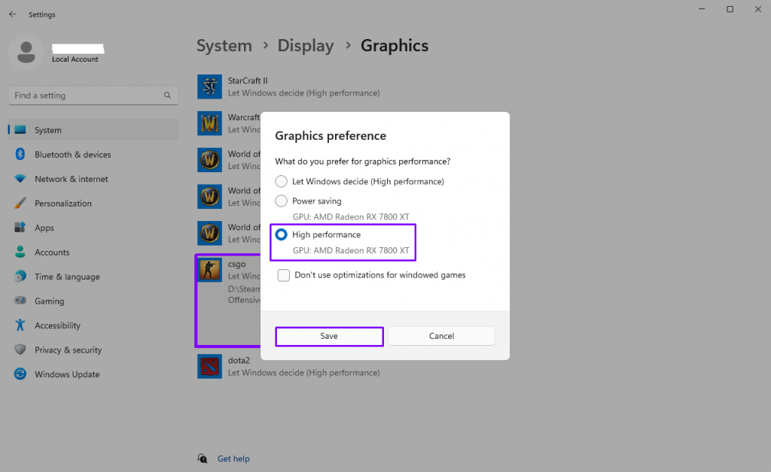The height and width of the screenshot is (472, 771).
Task: Choose the Power saving radio option
Action: click(x=282, y=201)
